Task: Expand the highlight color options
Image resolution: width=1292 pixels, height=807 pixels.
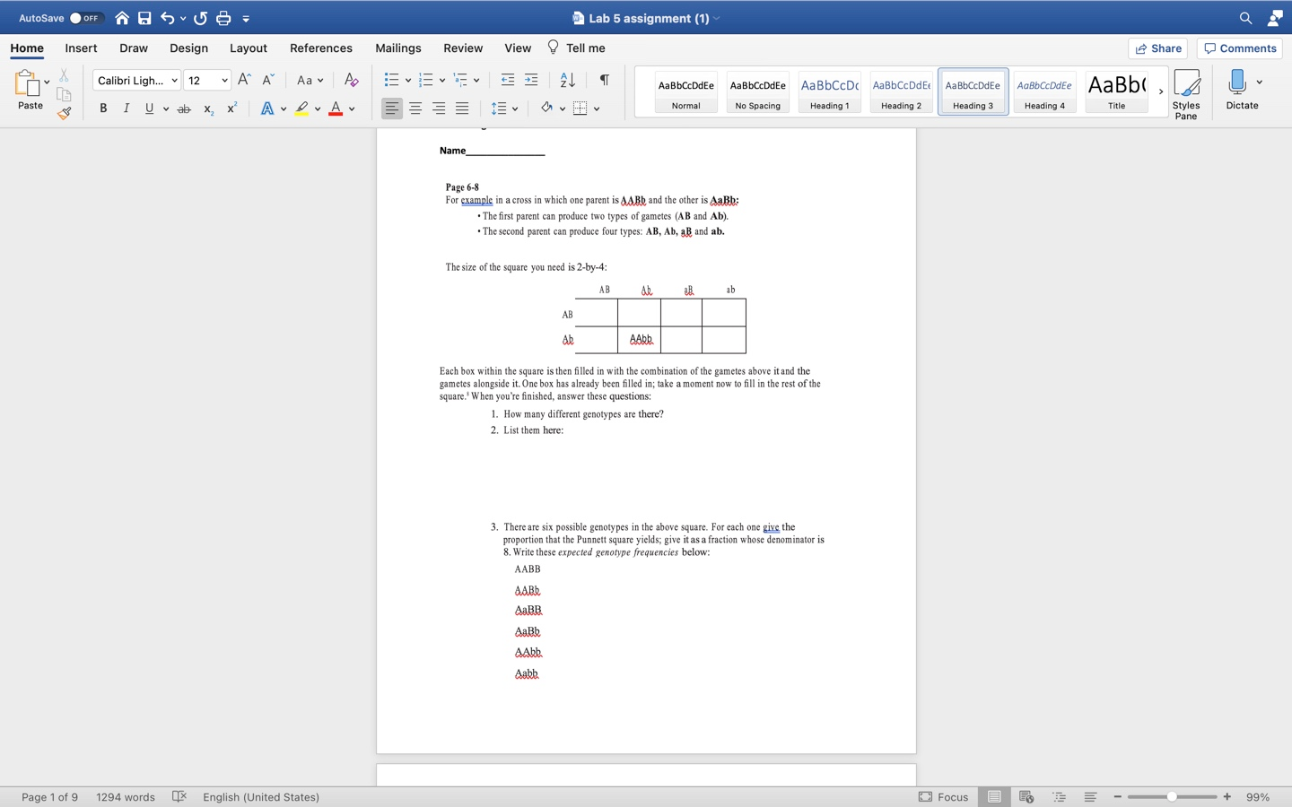Action: point(317,108)
